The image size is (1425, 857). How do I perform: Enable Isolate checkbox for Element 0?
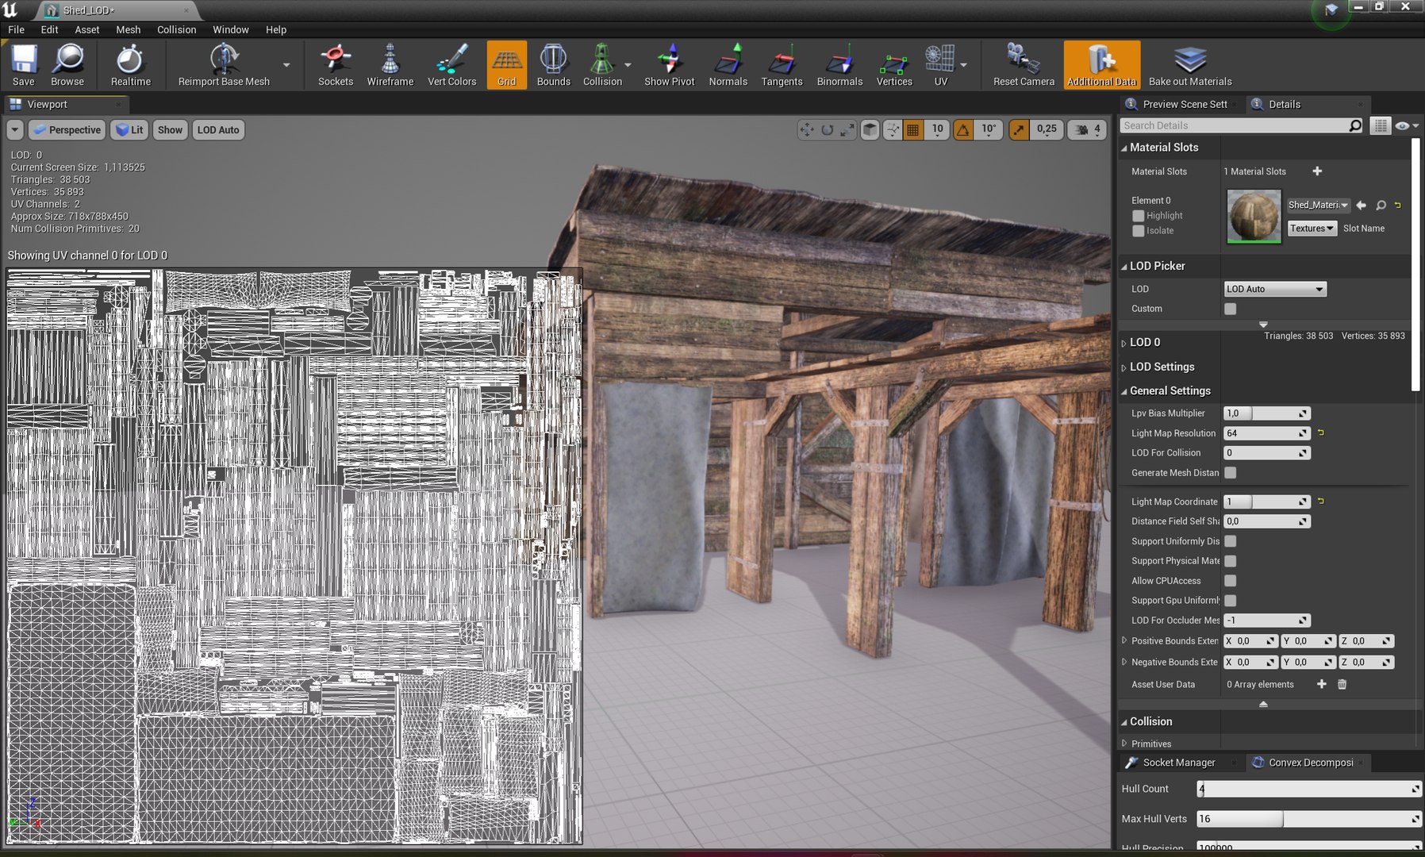[1139, 231]
